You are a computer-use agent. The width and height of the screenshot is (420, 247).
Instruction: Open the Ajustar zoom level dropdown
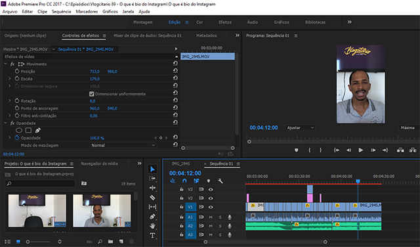(x=300, y=127)
